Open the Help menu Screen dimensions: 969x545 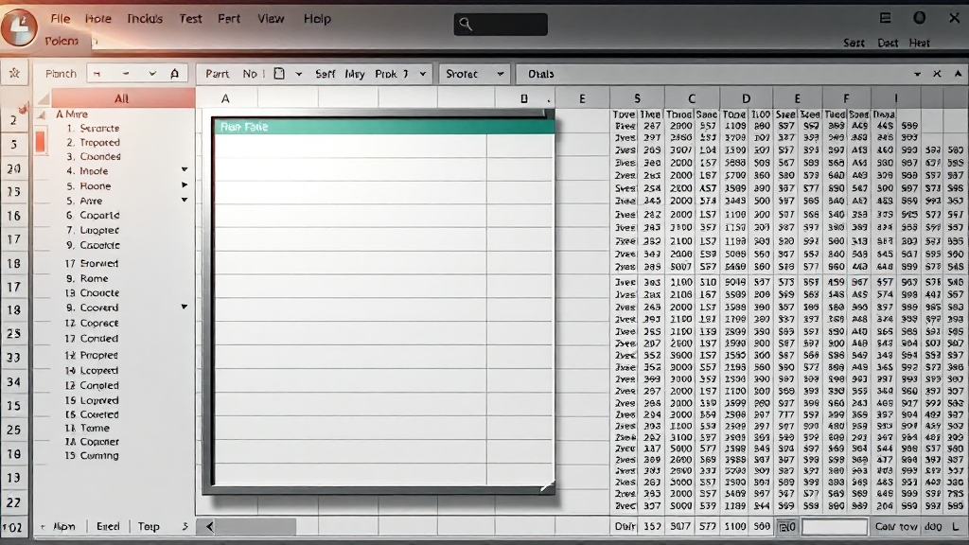tap(317, 19)
